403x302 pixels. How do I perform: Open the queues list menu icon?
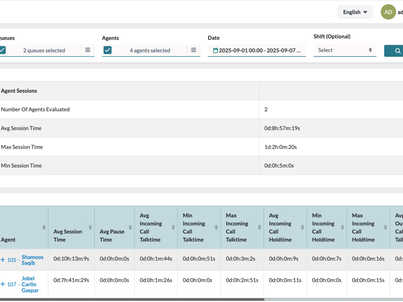coord(87,50)
